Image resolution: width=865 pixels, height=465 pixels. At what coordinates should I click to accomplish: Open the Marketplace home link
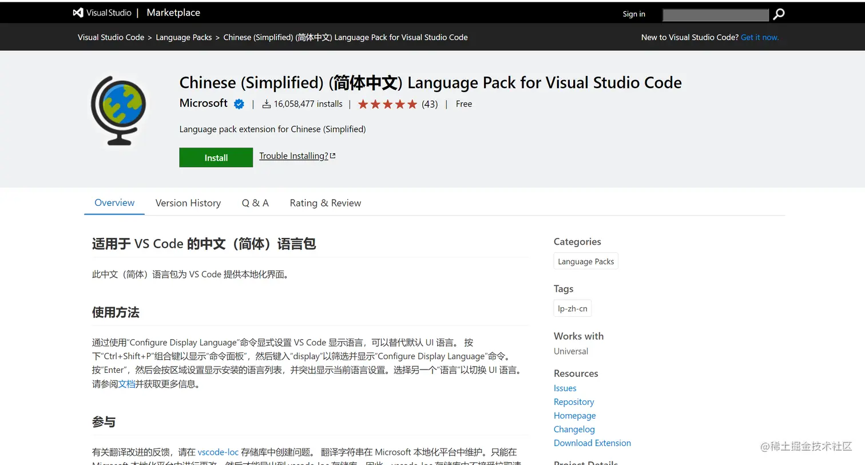click(173, 13)
